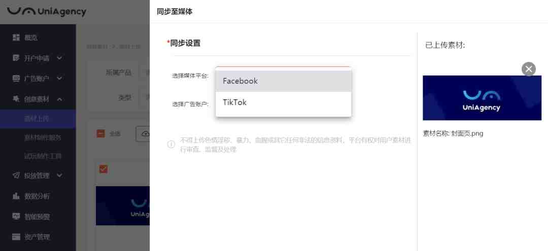Click the 开户申请 sidebar icon

pyautogui.click(x=16, y=58)
